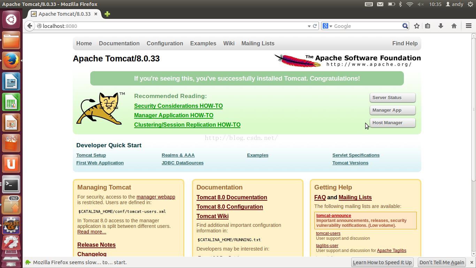Viewport: 476px width, 268px height.
Task: Click search magnifier icon in search box
Action: 405,26
